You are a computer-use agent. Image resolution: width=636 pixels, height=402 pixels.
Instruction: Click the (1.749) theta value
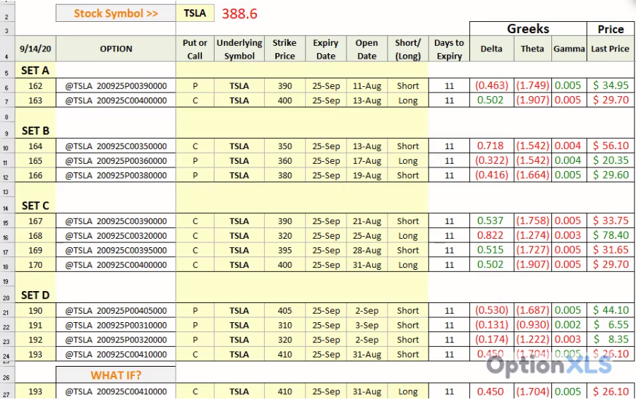click(x=532, y=85)
